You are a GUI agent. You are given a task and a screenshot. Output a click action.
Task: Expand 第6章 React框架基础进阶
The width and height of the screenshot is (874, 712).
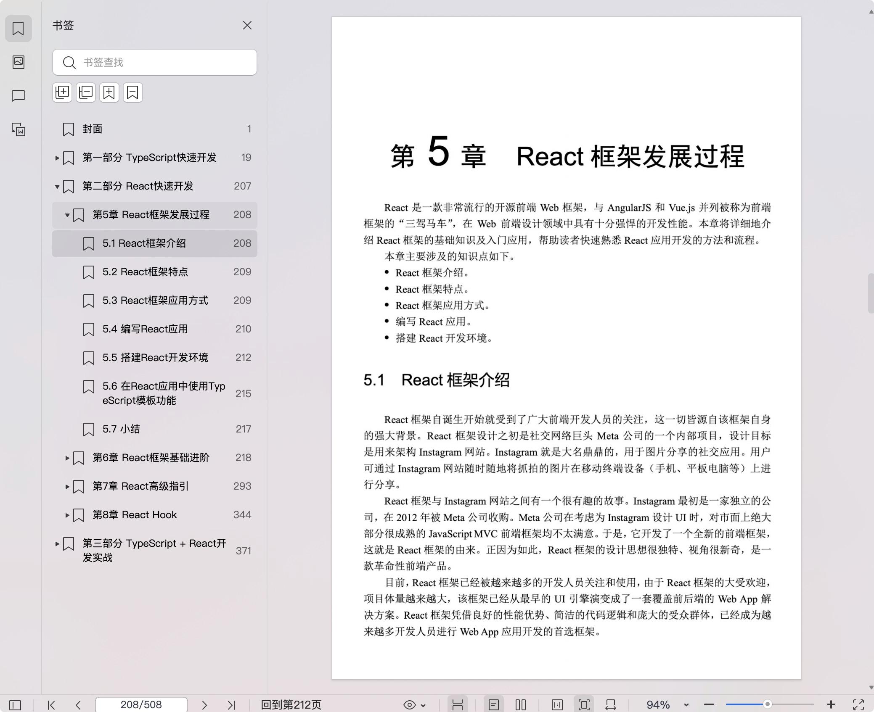coord(67,458)
